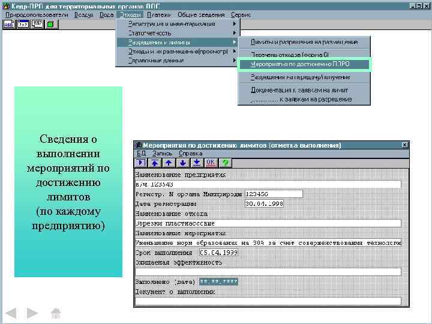Select Мероприятия по достижению ПЛРО
The image size is (432, 324).
304,64
